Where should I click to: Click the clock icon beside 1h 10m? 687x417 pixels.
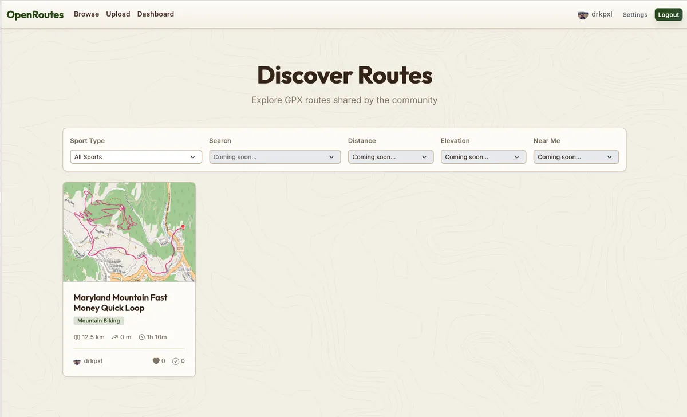[x=142, y=337]
